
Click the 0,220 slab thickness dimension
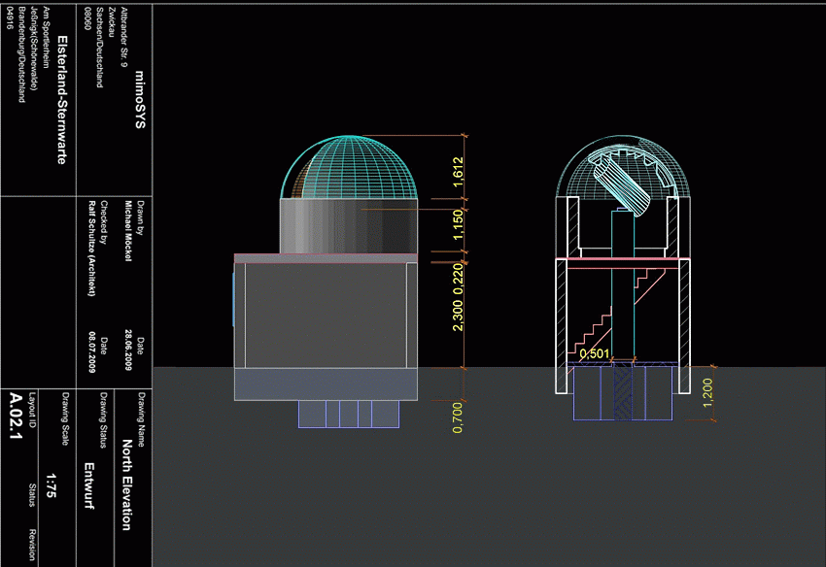(458, 274)
